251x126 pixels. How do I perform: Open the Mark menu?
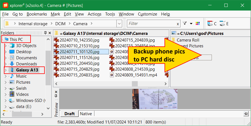tap(55, 14)
